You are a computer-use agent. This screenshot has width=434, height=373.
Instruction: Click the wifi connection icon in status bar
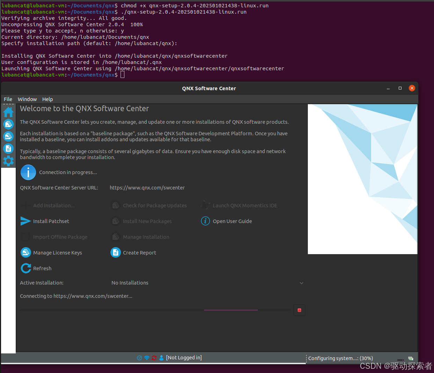[147, 358]
